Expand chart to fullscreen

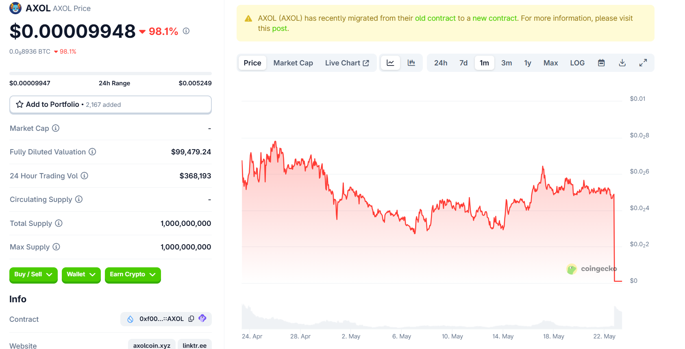click(643, 63)
